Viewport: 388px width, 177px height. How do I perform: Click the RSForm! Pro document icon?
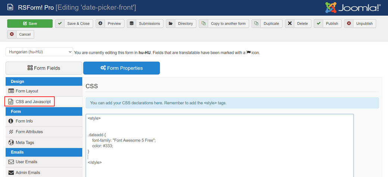pos(10,7)
